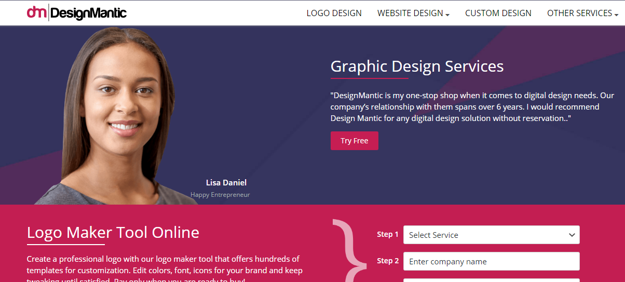
Task: Click the Step 1 label
Action: point(387,234)
